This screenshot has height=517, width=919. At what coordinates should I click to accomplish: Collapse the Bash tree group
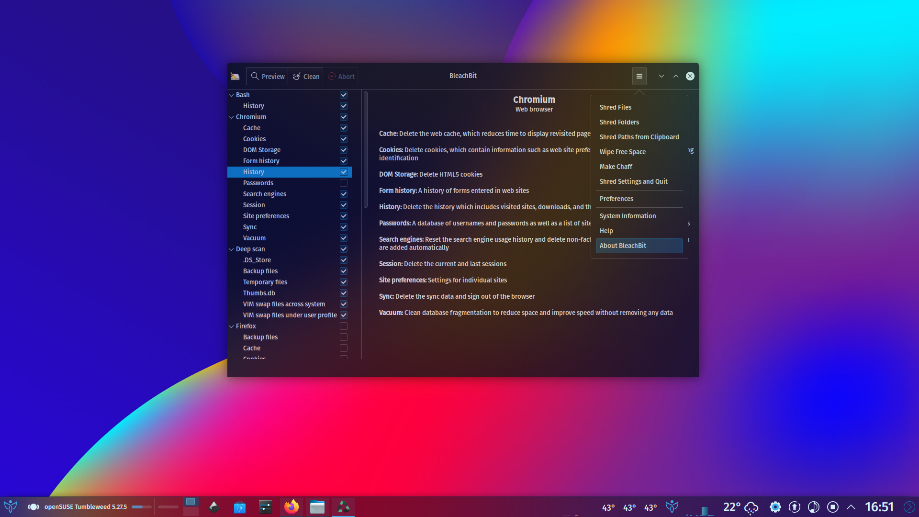[x=231, y=95]
